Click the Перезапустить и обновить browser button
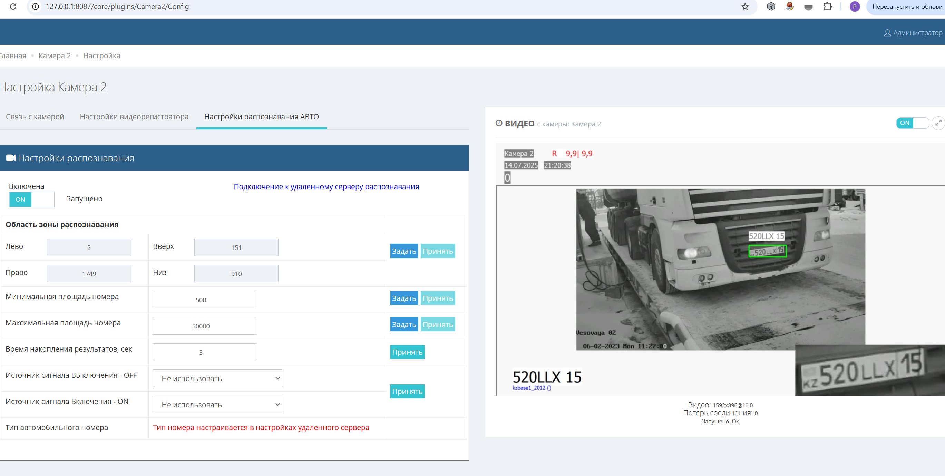This screenshot has height=476, width=945. pyautogui.click(x=907, y=7)
